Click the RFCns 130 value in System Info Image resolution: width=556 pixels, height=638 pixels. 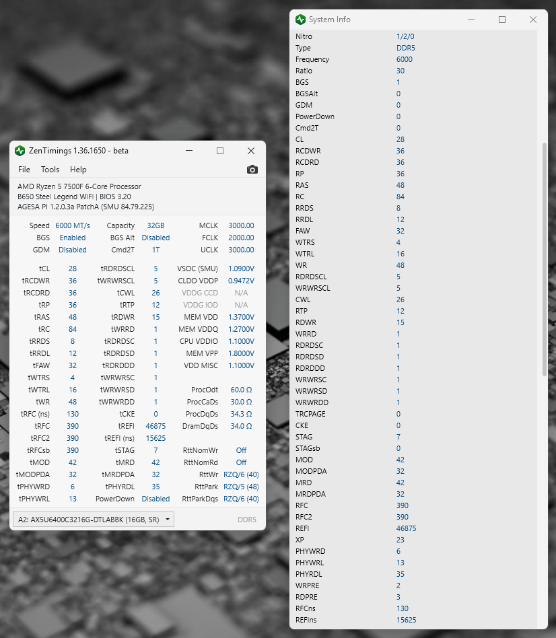pyautogui.click(x=402, y=608)
